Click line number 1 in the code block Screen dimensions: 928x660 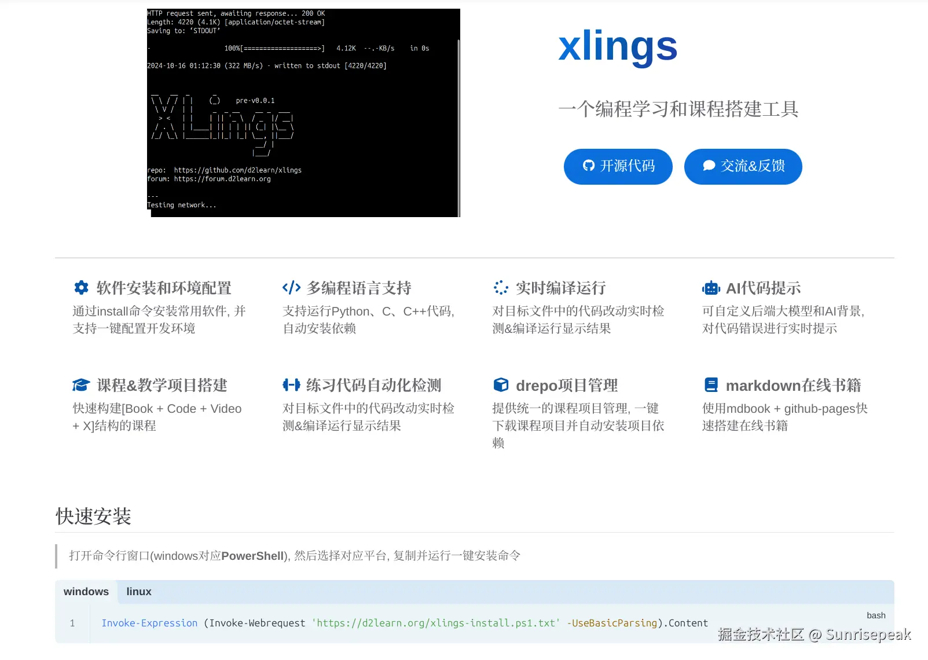click(72, 623)
